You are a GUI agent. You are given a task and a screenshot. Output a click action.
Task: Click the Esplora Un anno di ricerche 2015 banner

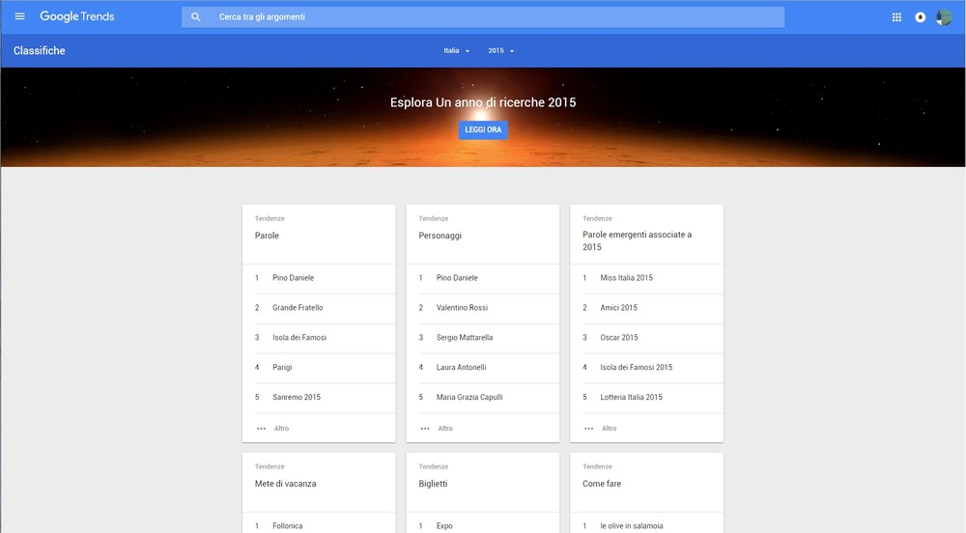click(x=483, y=102)
